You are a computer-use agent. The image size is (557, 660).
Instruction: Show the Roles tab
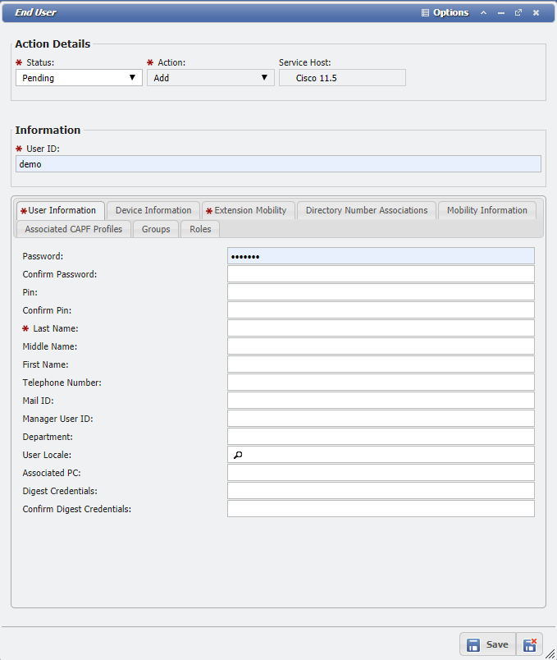tap(200, 229)
